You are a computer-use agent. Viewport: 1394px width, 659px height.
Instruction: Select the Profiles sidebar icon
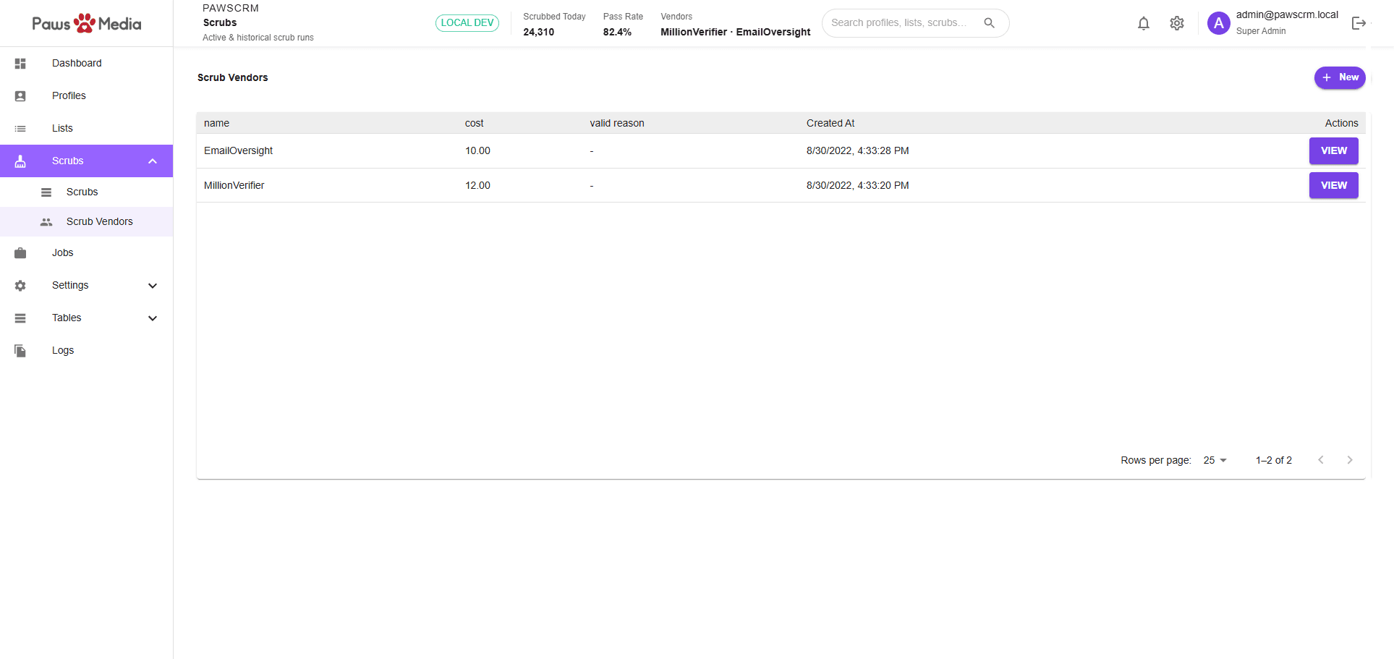[20, 95]
